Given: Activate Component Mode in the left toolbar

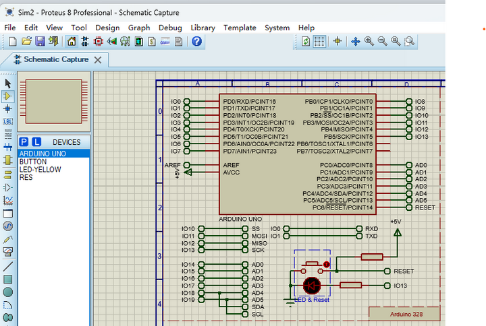Looking at the screenshot, I should pos(8,96).
